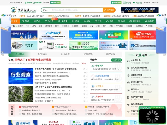Click the gauge icon for 仪器仪表

click(x=128, y=112)
